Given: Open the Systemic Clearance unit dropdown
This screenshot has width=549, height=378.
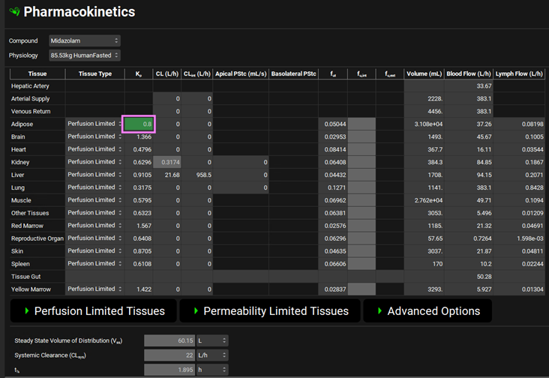Looking at the screenshot, I should (x=212, y=354).
